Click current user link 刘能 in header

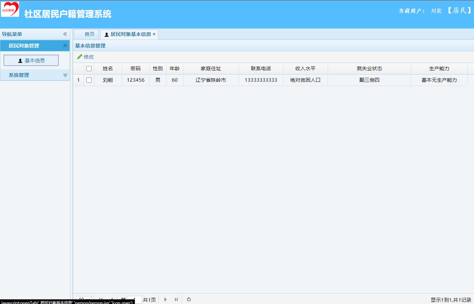436,10
